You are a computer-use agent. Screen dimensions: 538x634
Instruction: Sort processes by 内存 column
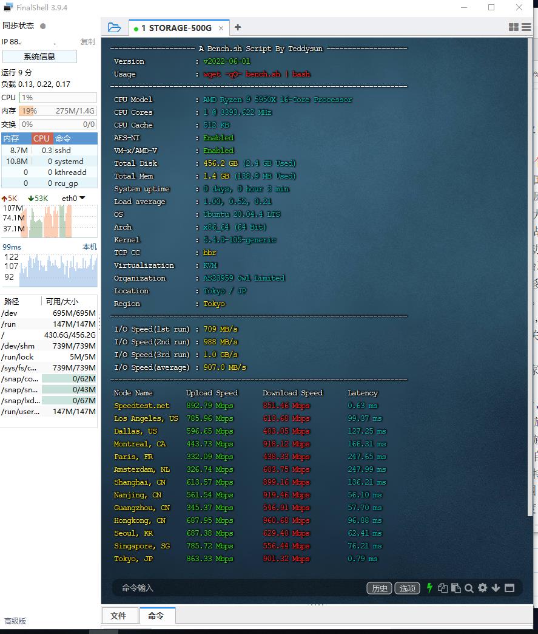16,138
